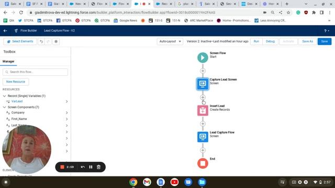
Task: Open Gmail from the shelf
Action: [x=147, y=182]
